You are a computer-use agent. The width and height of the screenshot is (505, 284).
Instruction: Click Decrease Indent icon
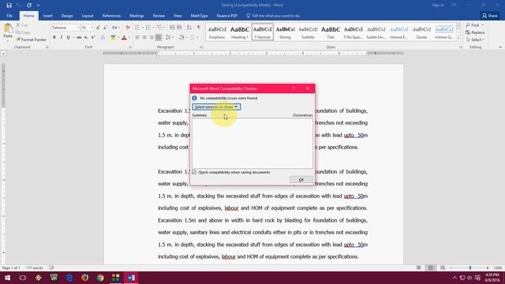click(172, 28)
